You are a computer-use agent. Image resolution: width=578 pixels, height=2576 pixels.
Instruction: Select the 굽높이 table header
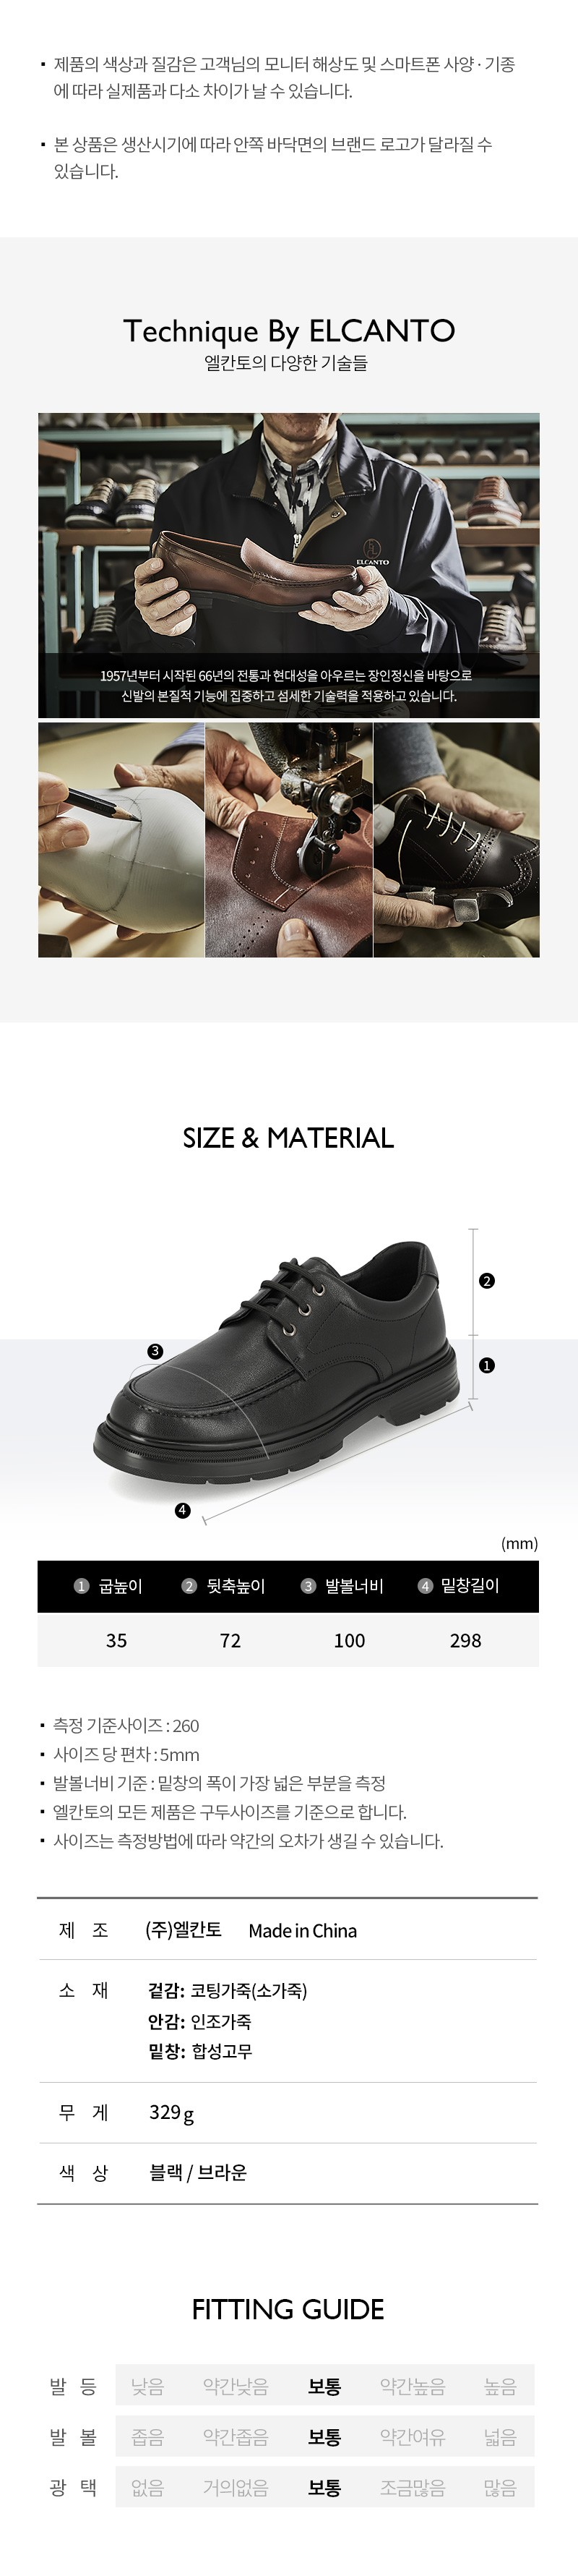click(109, 1586)
